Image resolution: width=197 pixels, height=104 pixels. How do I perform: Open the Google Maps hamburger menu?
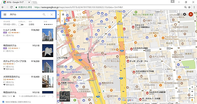click(x=5, y=15)
